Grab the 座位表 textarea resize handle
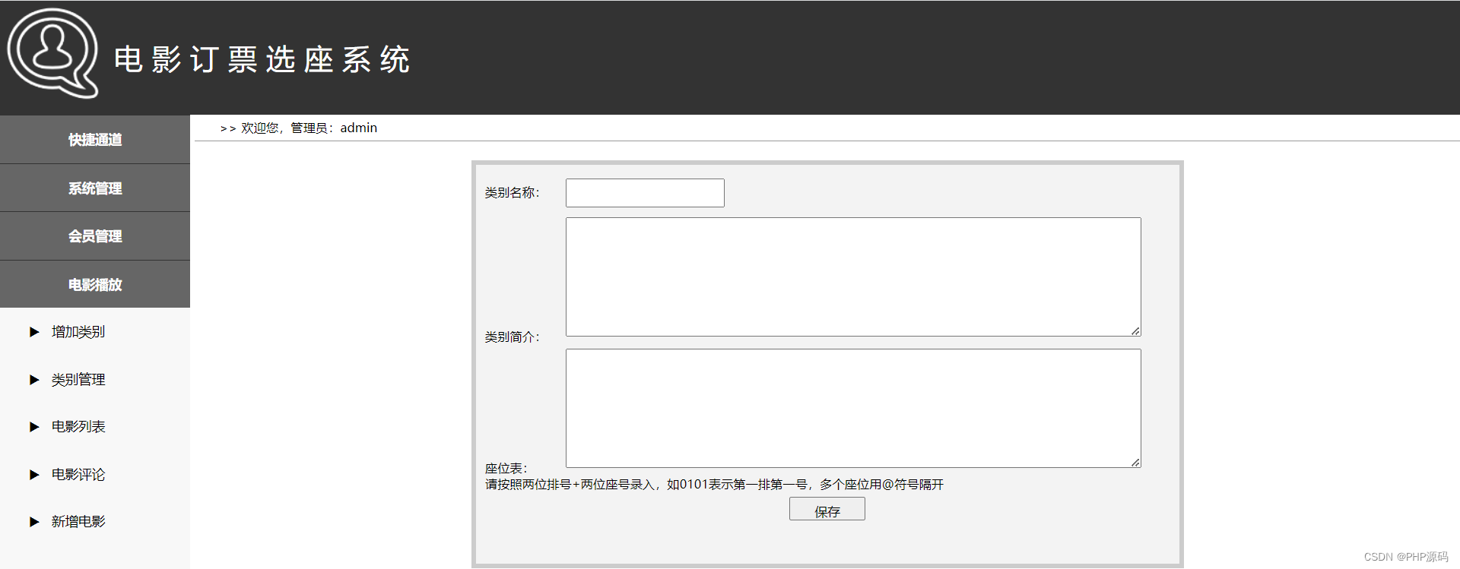 pos(1135,462)
